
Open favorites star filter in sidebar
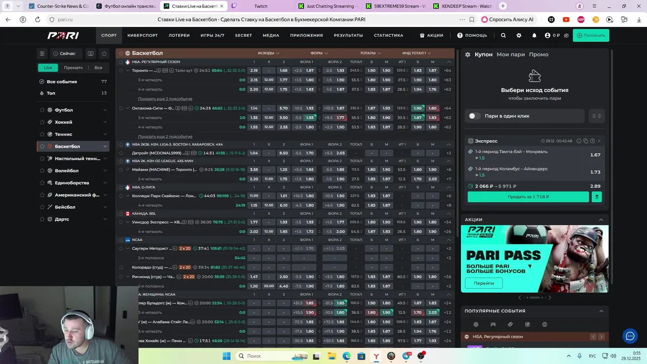coord(104,54)
